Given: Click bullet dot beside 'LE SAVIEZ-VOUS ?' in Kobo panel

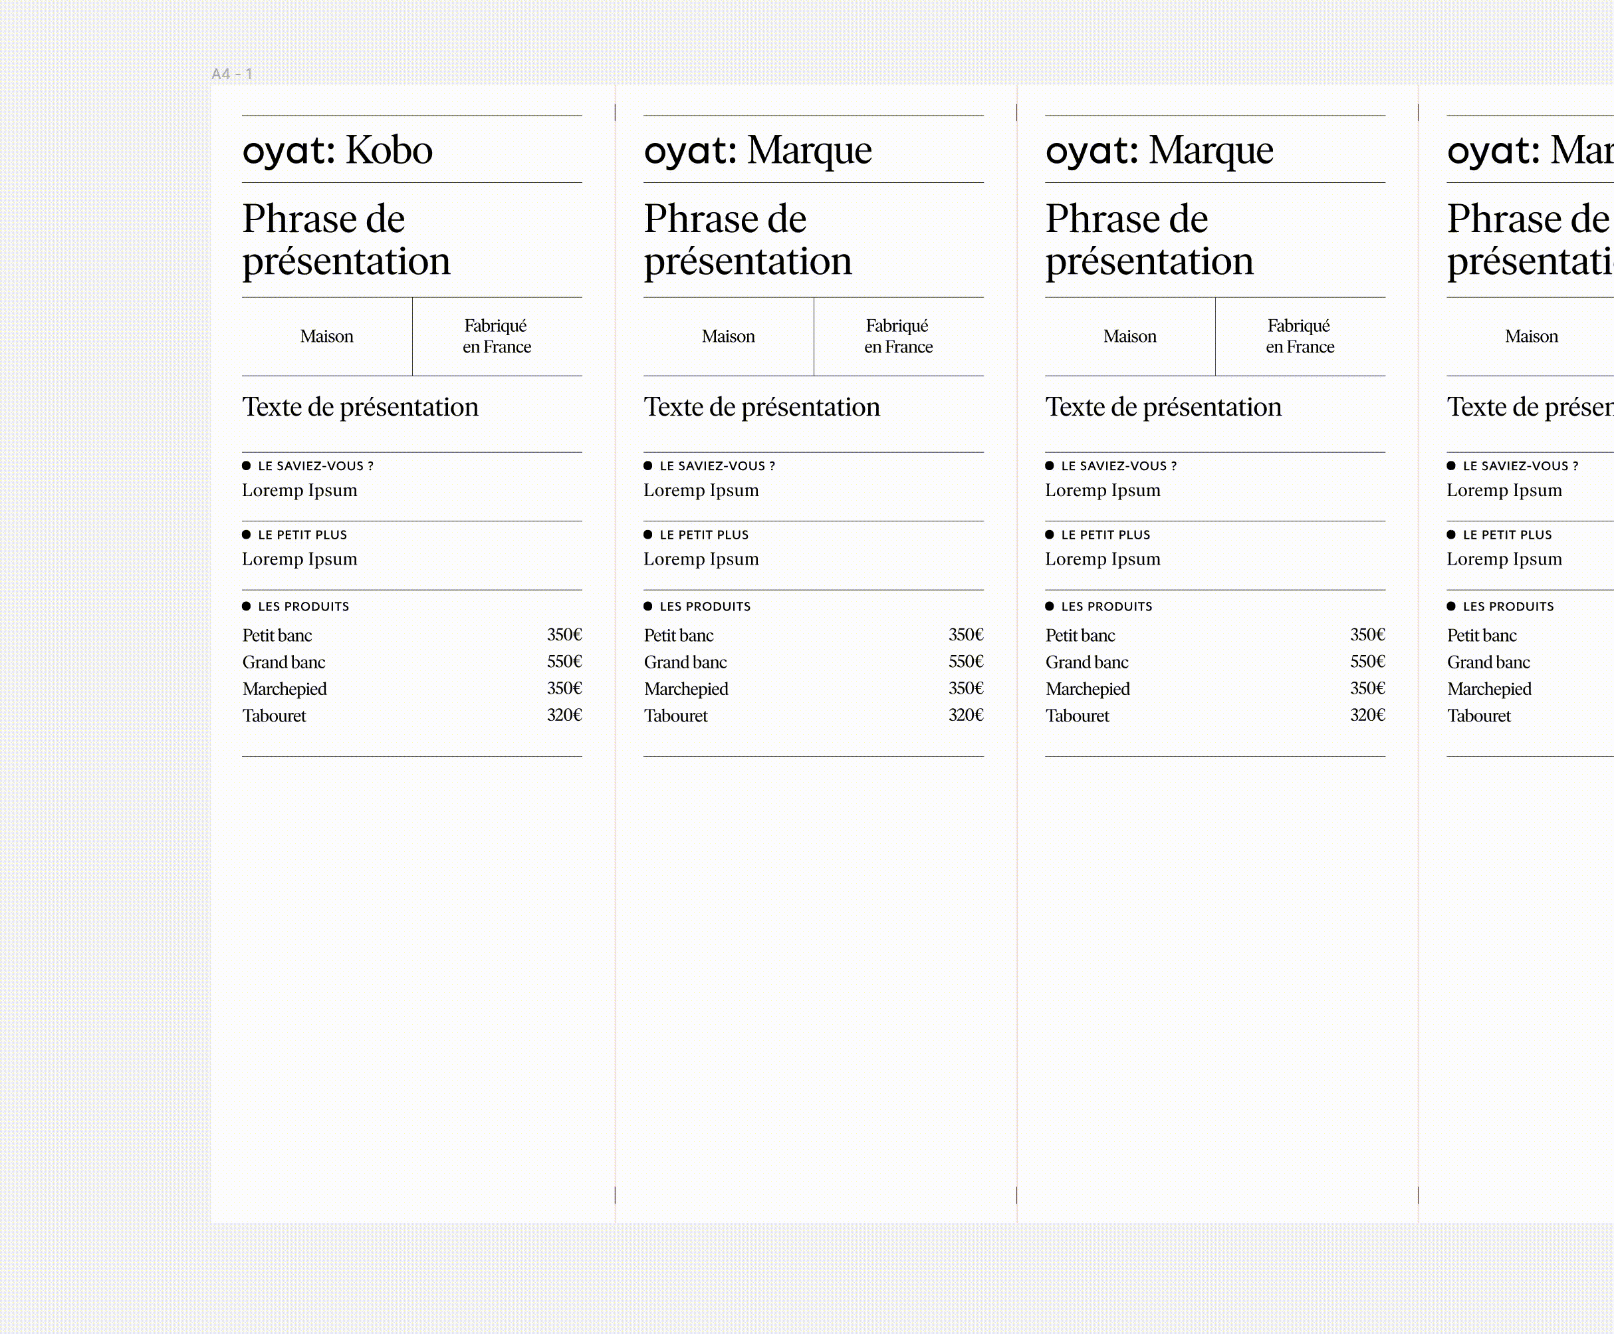Looking at the screenshot, I should (247, 466).
